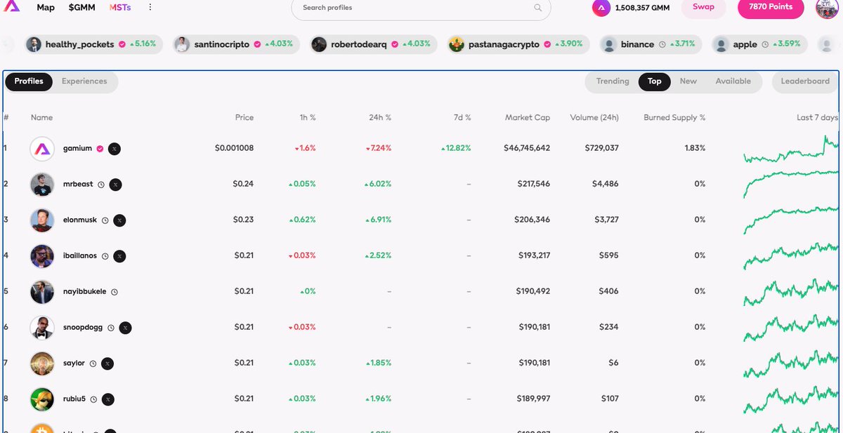Open X link for rubiu5 row
Image resolution: width=843 pixels, height=433 pixels.
tap(107, 399)
